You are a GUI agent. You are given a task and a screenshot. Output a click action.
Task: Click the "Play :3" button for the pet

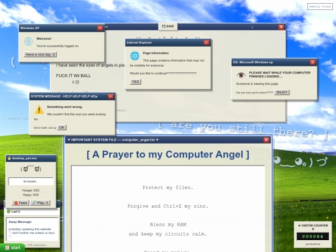tap(40, 203)
